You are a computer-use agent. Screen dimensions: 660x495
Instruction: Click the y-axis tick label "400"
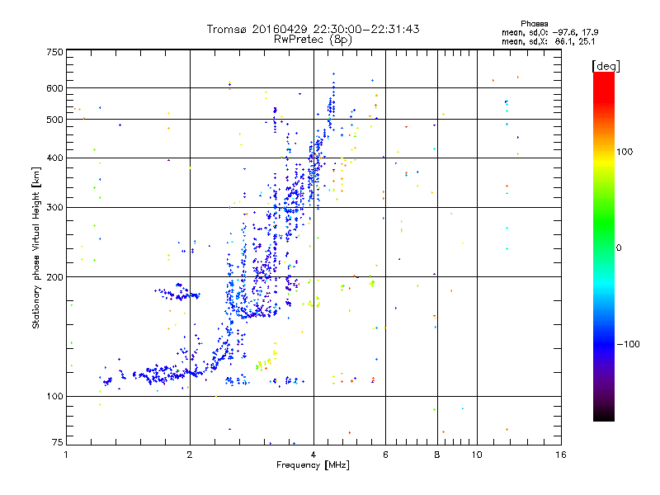55,158
